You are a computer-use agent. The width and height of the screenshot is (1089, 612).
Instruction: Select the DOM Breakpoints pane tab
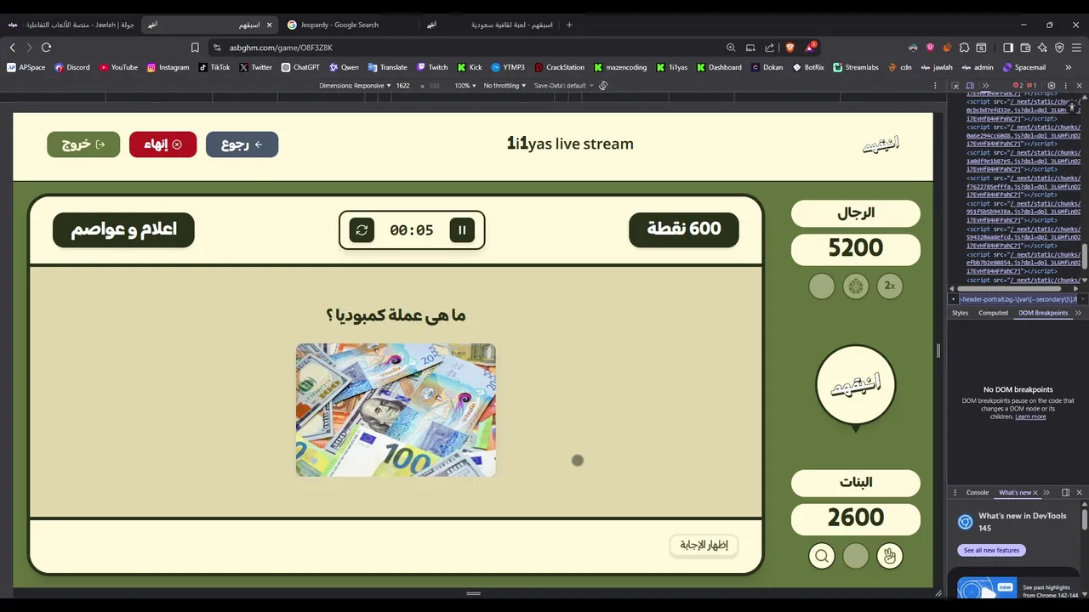coord(1043,313)
